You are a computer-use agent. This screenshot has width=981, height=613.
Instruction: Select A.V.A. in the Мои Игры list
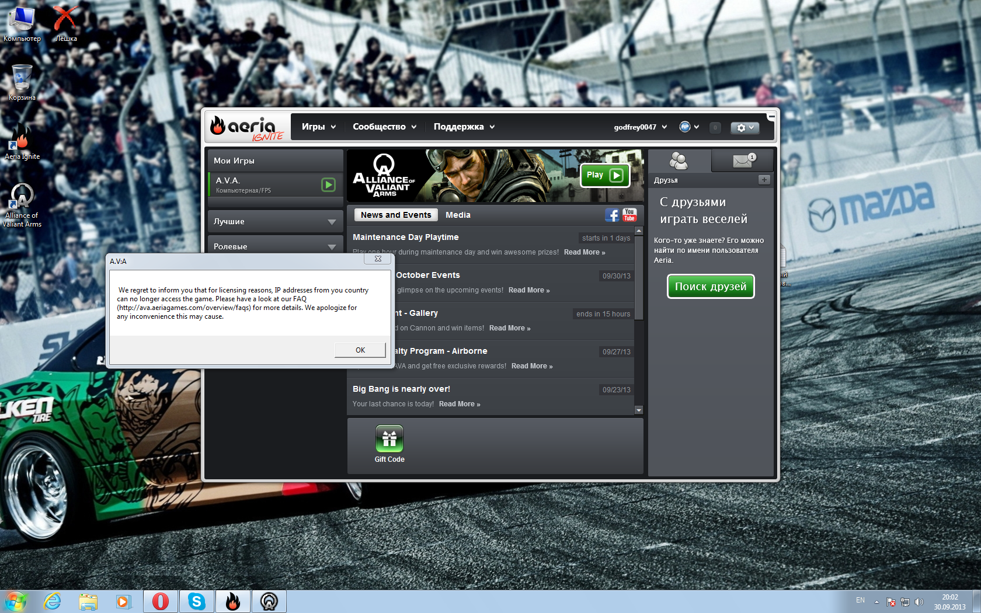[x=275, y=184]
